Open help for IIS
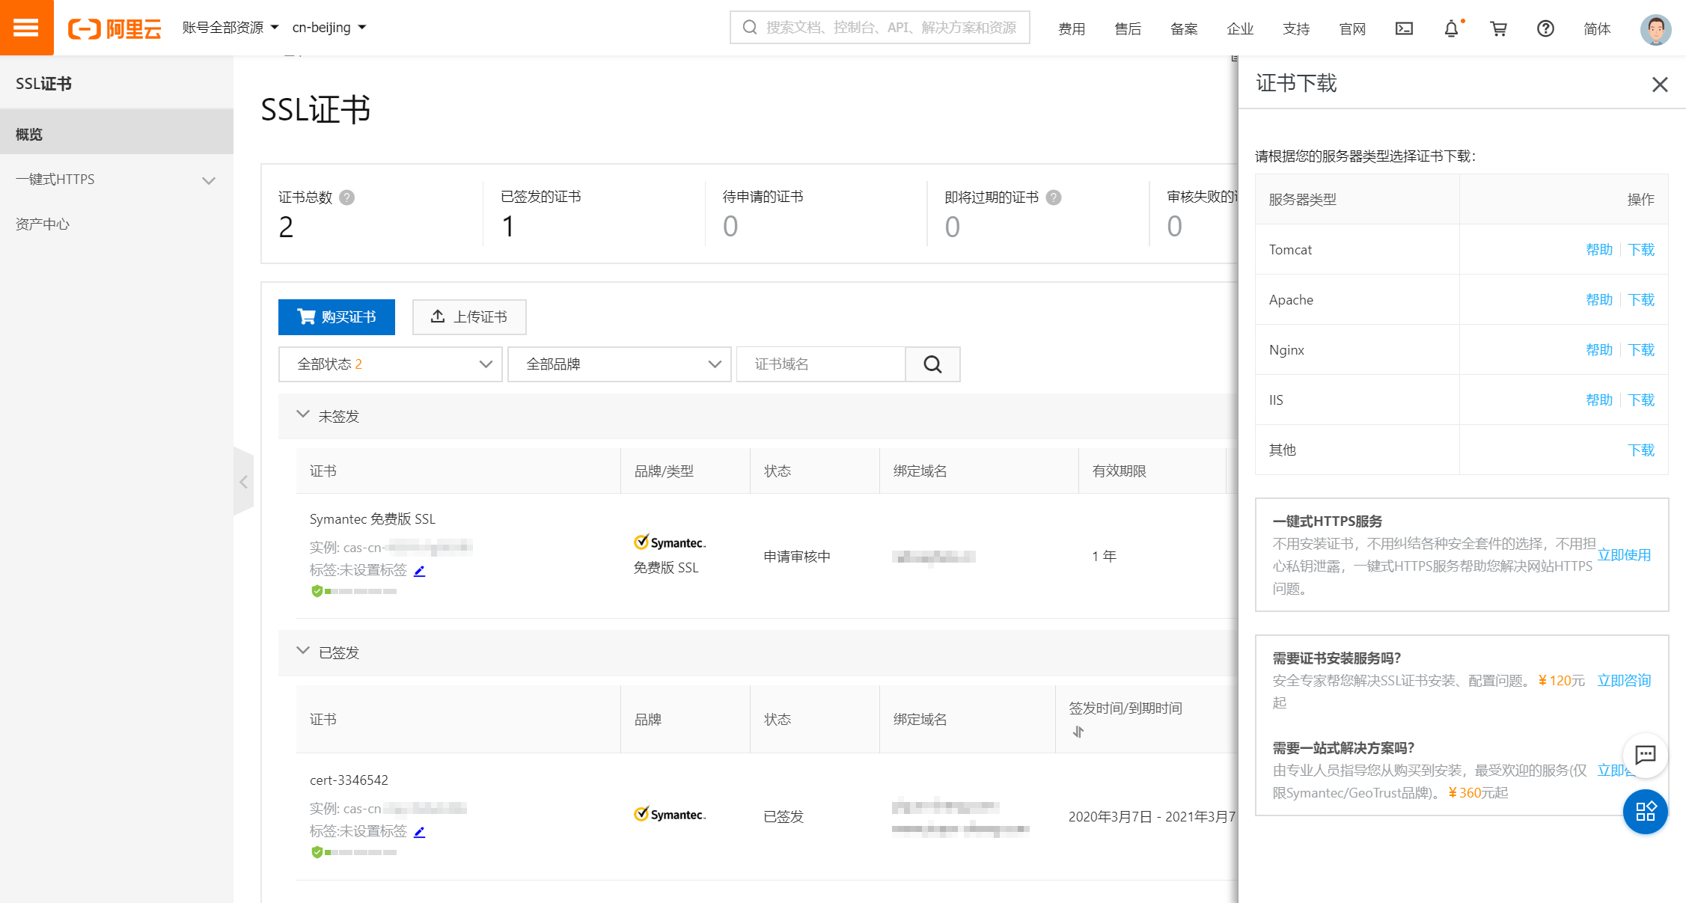This screenshot has height=903, width=1686. [x=1599, y=400]
